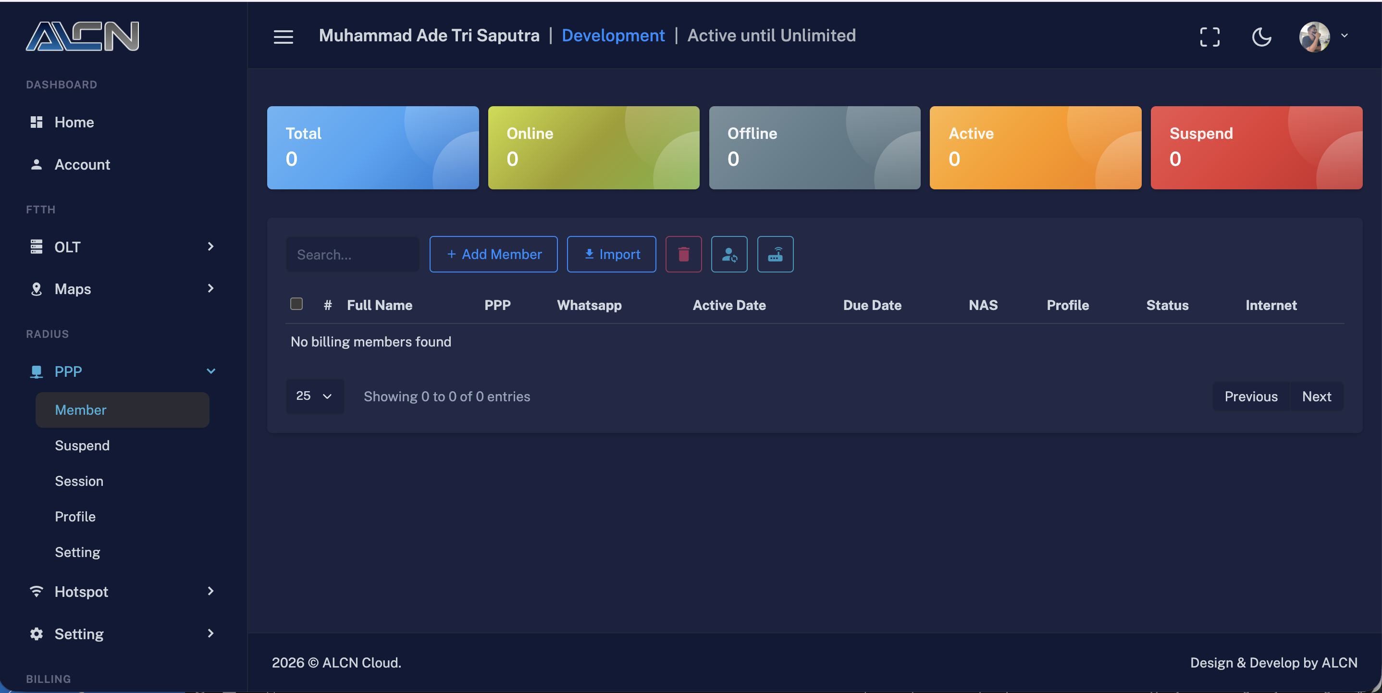The width and height of the screenshot is (1382, 693).
Task: Expand the Setting menu chevron
Action: point(210,633)
